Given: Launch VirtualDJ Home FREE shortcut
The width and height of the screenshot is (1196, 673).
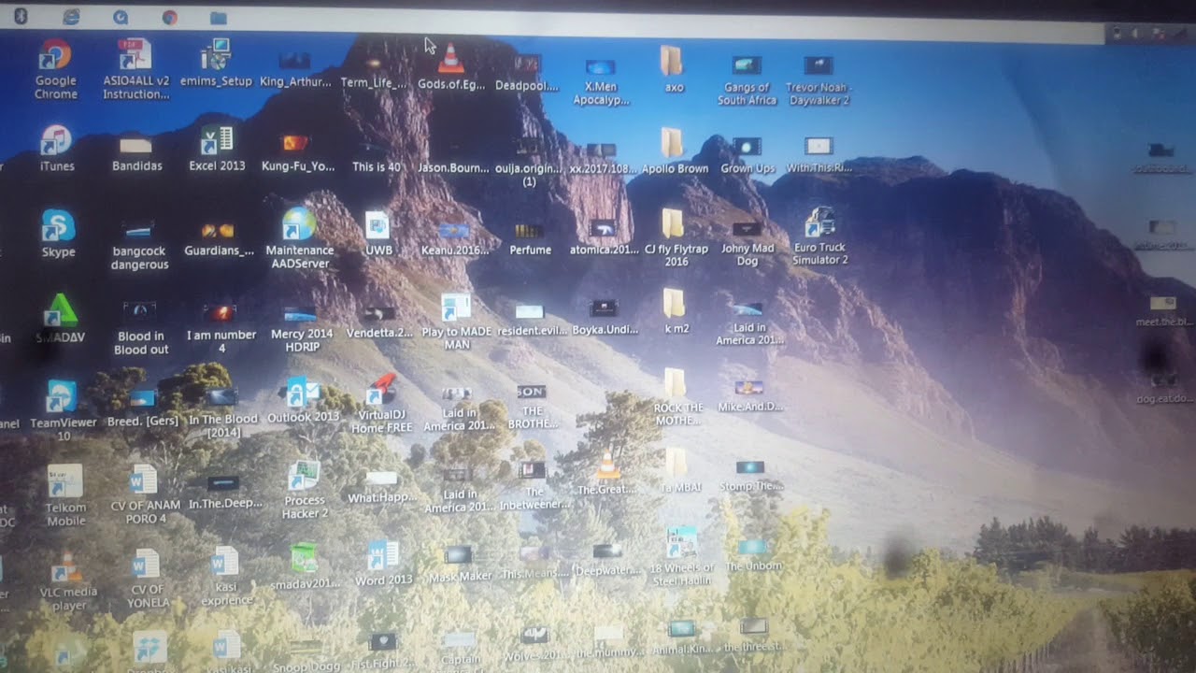Looking at the screenshot, I should click(381, 404).
